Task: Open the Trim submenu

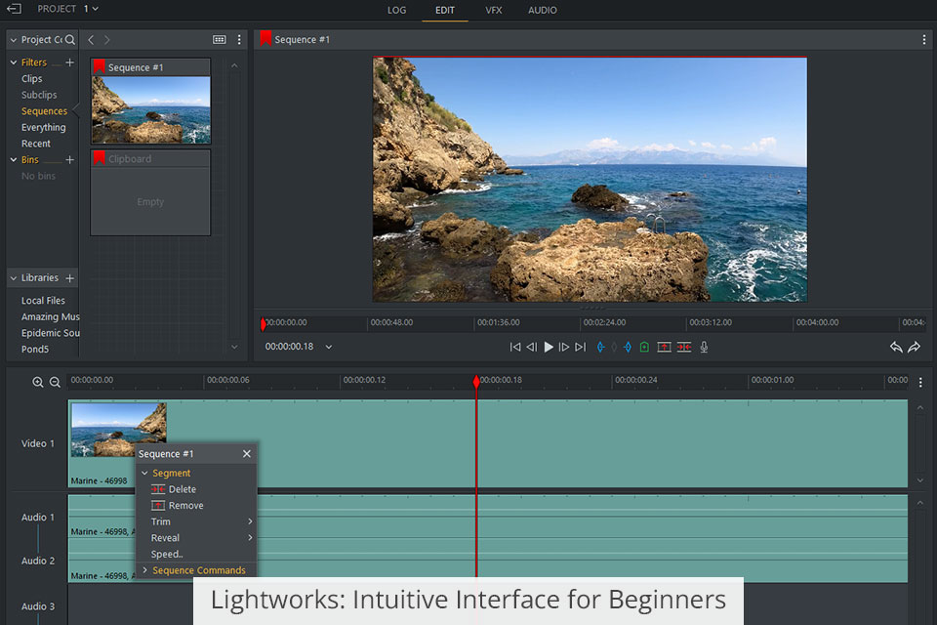Action: 161,521
